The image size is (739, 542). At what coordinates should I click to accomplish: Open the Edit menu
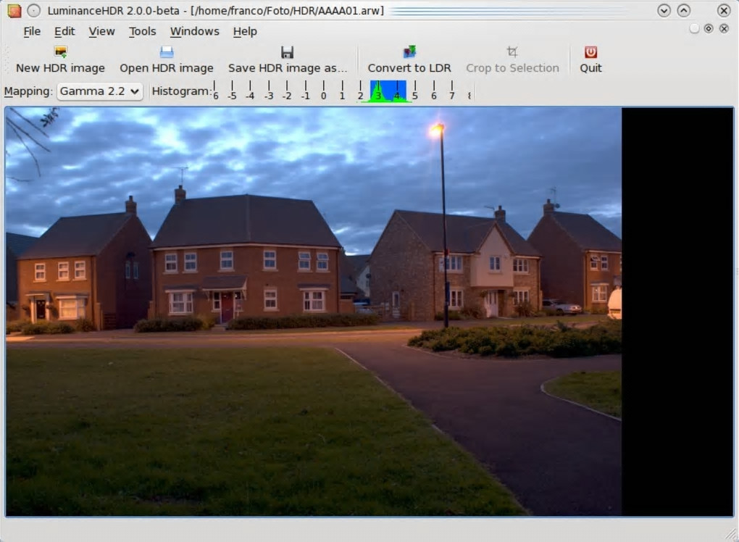(64, 31)
